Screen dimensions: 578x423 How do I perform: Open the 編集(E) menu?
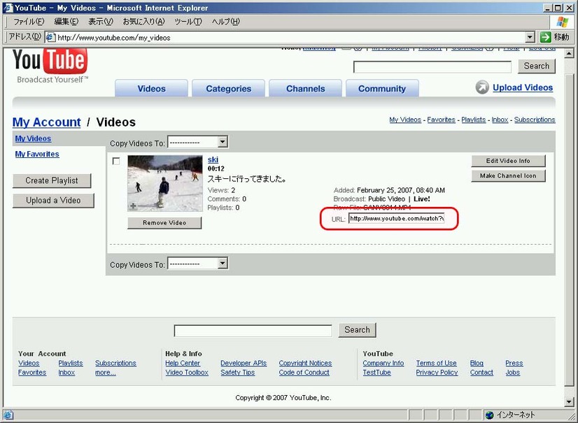(x=66, y=22)
